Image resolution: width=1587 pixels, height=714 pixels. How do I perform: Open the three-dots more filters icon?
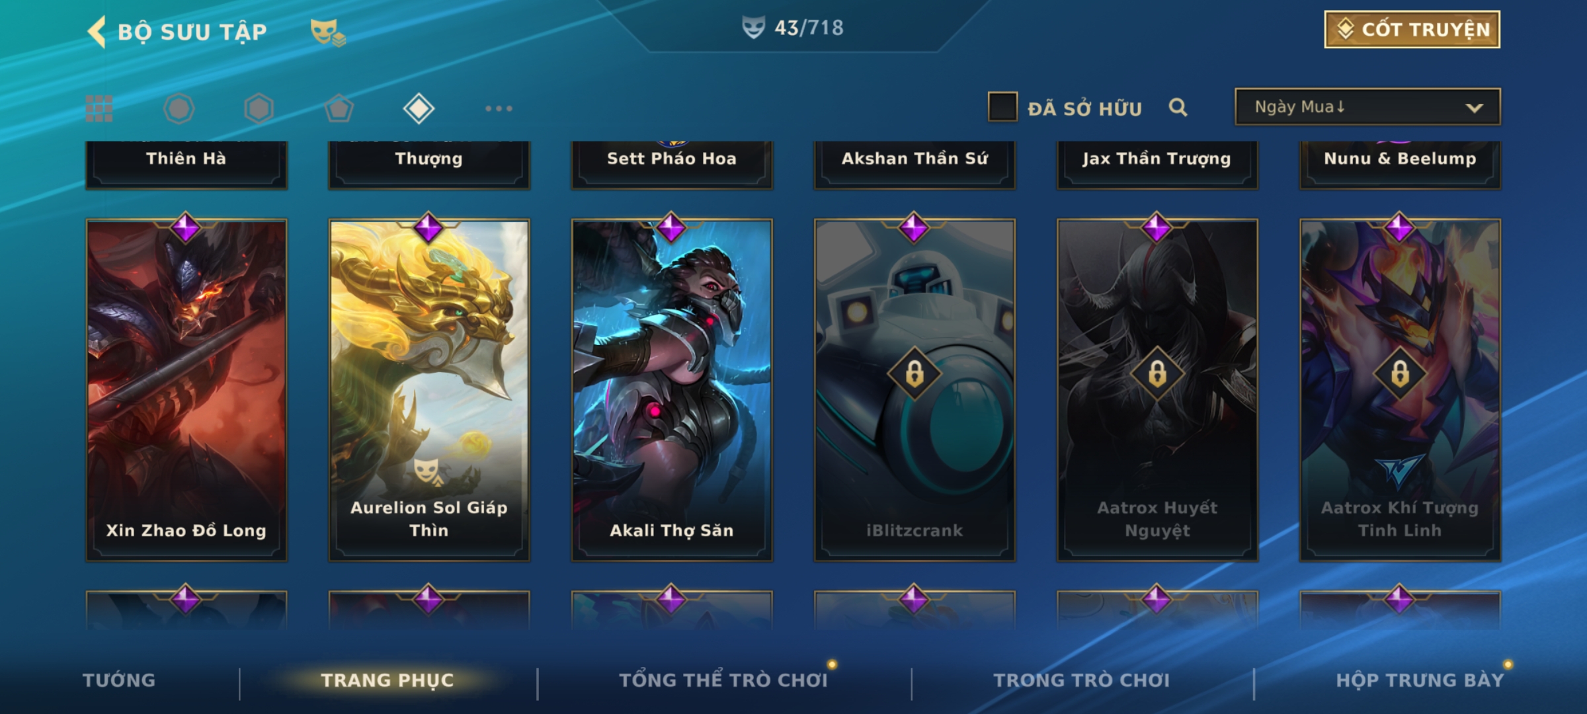(x=499, y=108)
